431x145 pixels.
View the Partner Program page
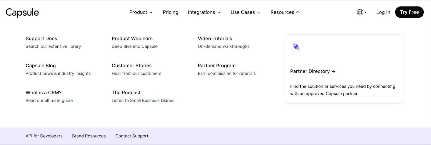[217, 65]
